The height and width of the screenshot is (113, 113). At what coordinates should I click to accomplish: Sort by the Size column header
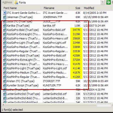[76, 8]
